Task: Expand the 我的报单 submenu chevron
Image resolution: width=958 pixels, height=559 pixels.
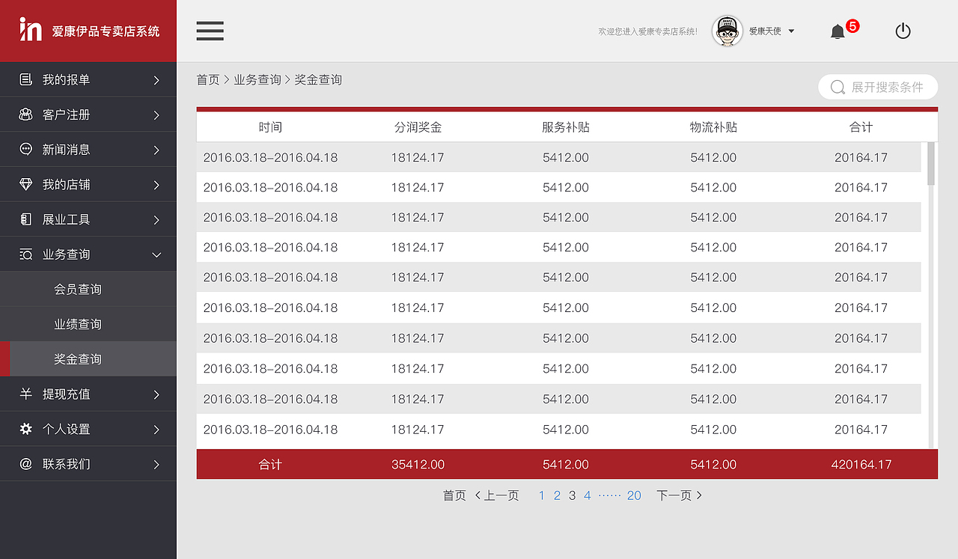Action: coord(156,79)
